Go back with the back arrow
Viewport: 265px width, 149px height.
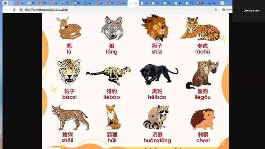tap(7, 10)
